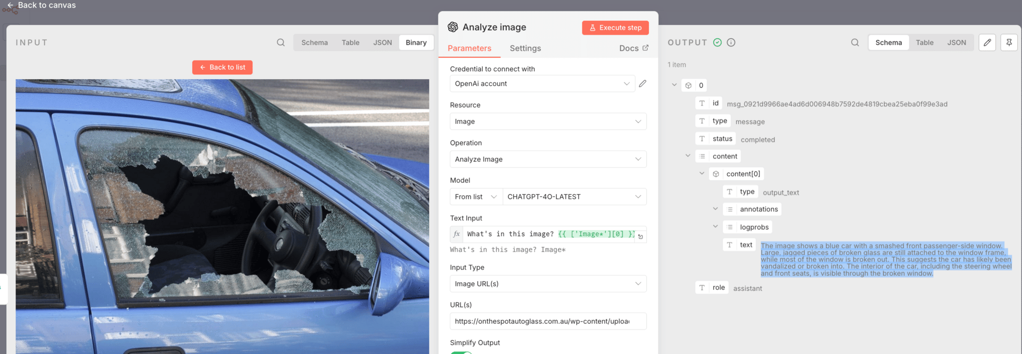Screen dimensions: 1022x354
Task: Click the URL(s) input field
Action: point(548,321)
